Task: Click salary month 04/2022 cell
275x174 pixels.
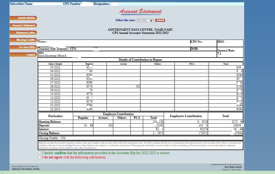Action: [55, 71]
